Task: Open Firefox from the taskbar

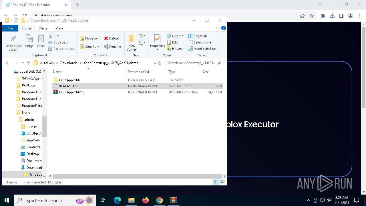Action: (x=146, y=200)
